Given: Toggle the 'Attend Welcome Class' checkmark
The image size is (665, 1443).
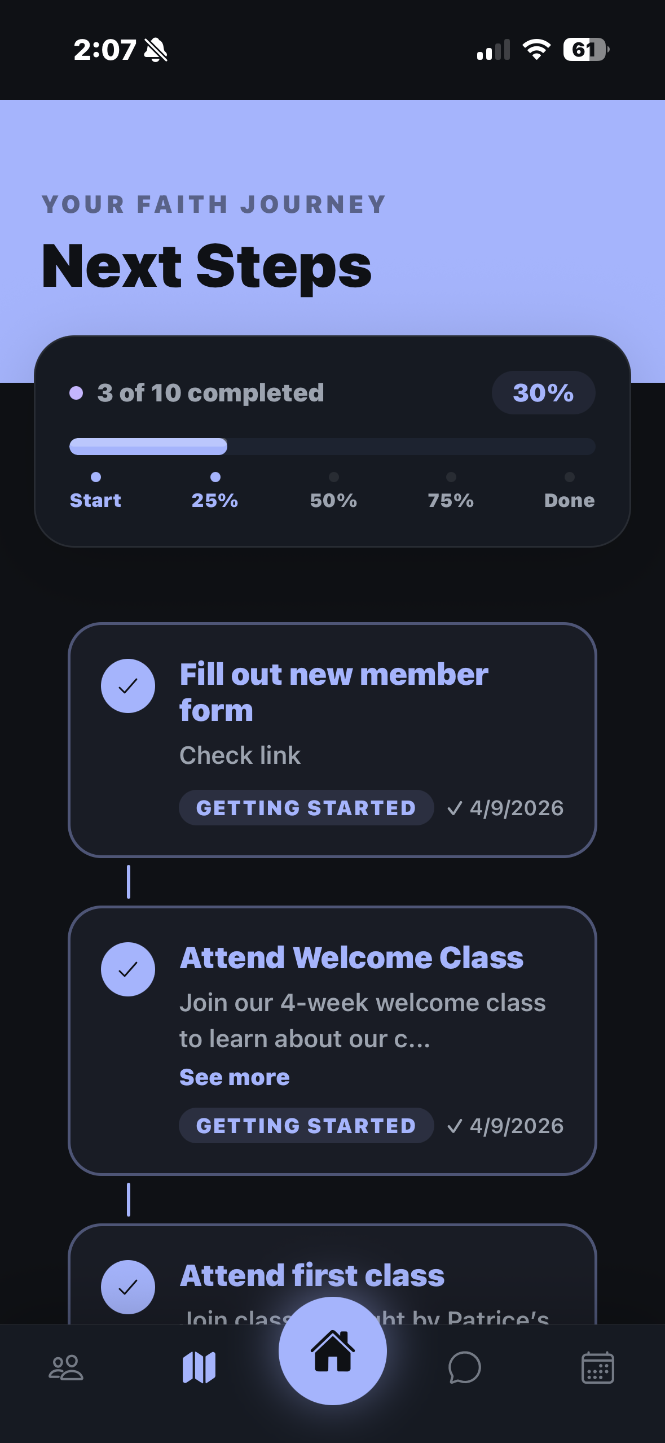Looking at the screenshot, I should click(128, 969).
